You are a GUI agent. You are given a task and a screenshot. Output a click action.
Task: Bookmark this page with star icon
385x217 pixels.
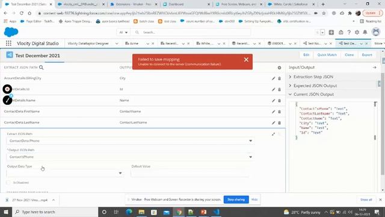pos(324,13)
